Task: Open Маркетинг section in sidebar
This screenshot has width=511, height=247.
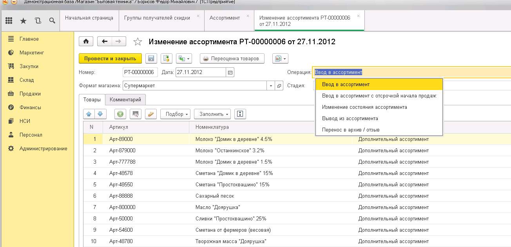Action: pyautogui.click(x=32, y=52)
